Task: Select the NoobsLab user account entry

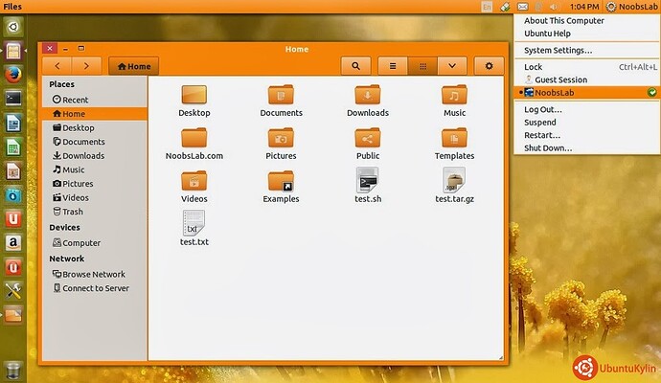Action: point(556,93)
